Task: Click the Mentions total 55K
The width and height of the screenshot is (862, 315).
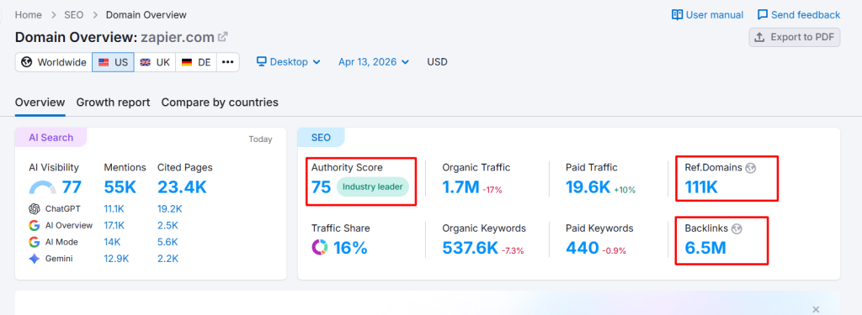Action: (x=120, y=187)
